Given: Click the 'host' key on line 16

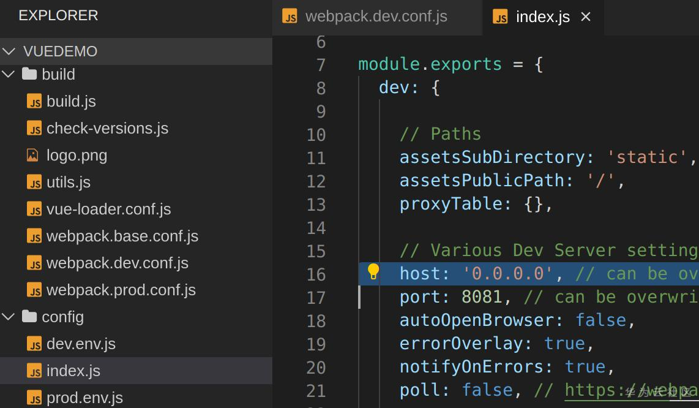Looking at the screenshot, I should 420,273.
